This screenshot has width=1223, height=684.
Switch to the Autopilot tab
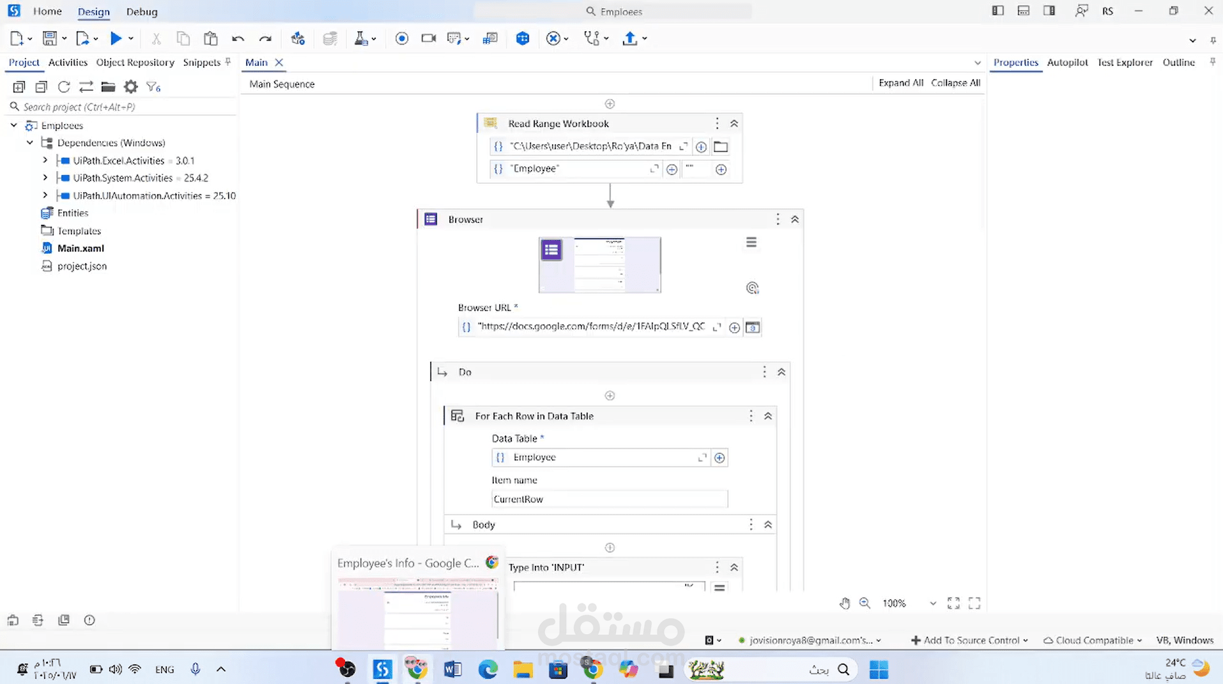click(x=1067, y=63)
